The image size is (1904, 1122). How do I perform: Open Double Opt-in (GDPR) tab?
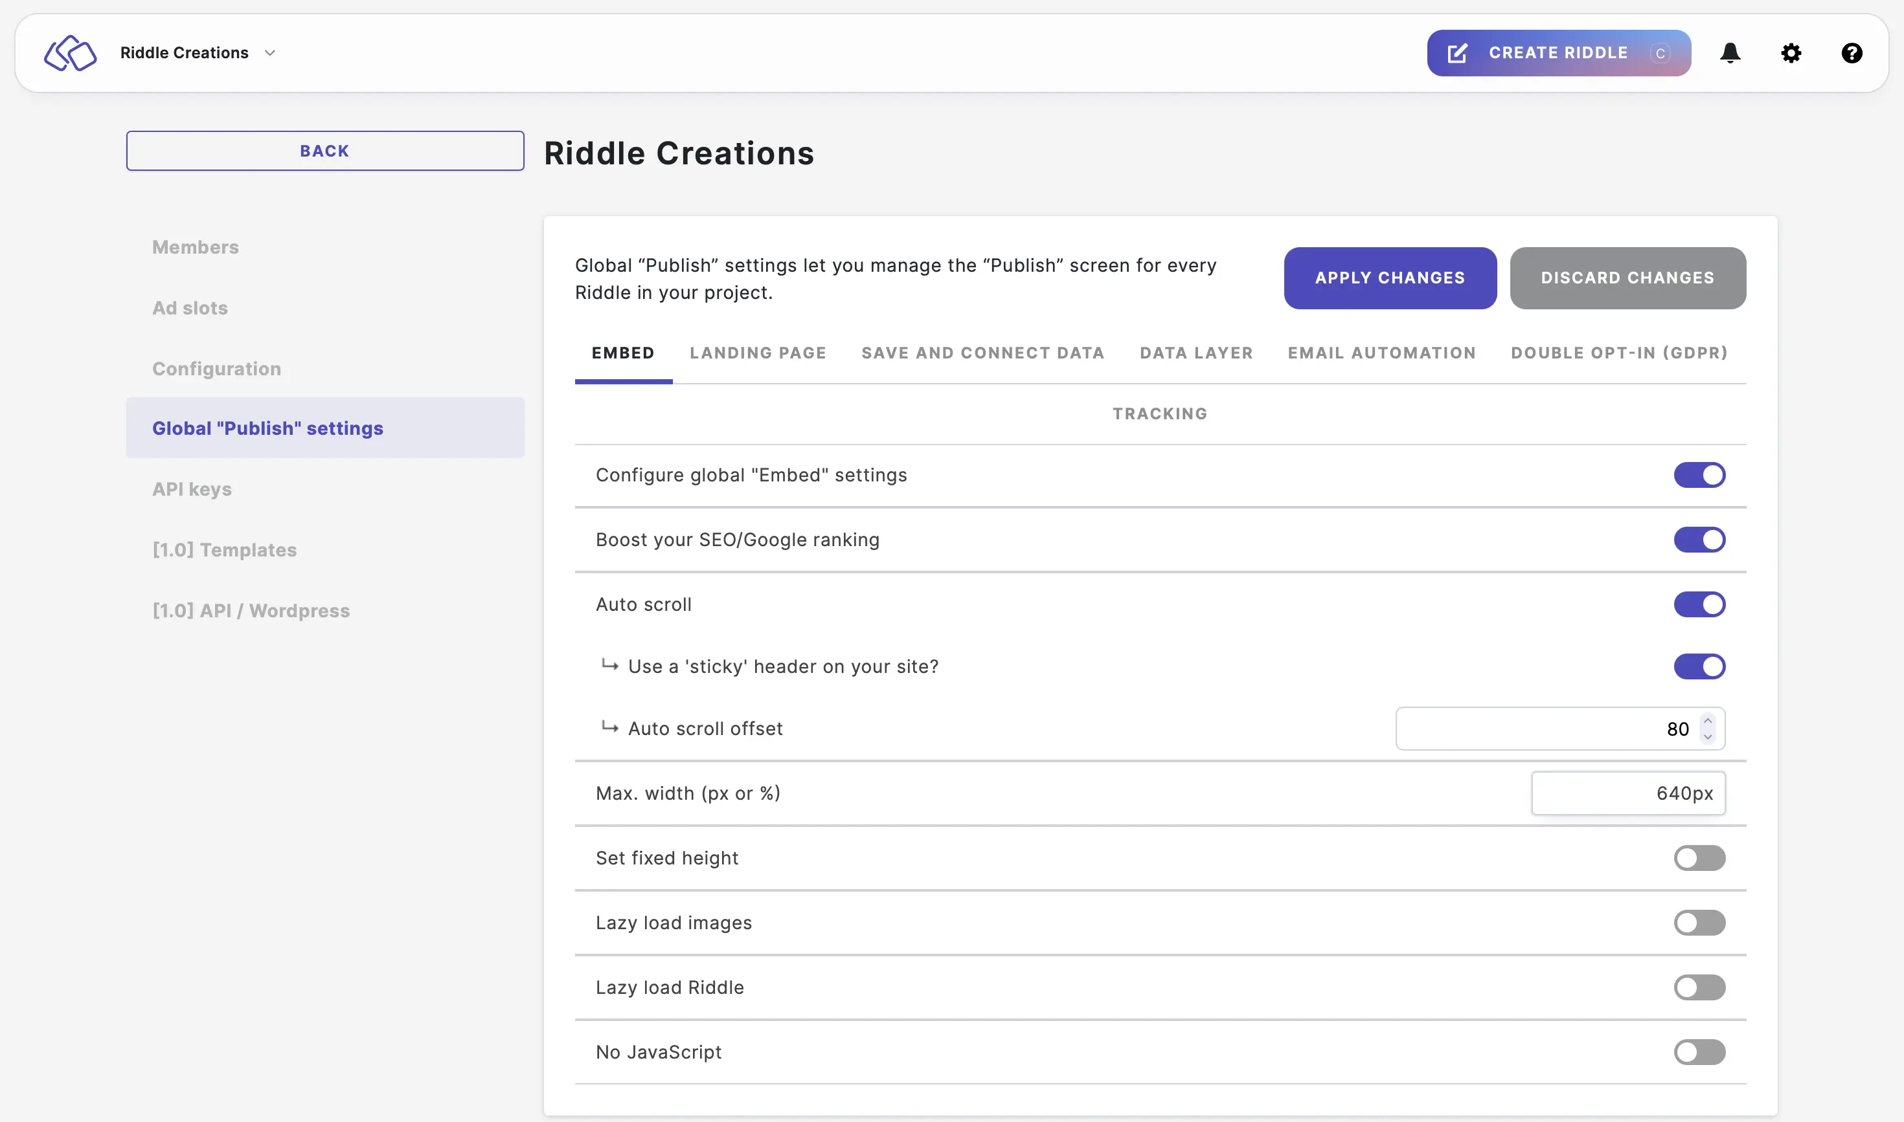tap(1618, 353)
